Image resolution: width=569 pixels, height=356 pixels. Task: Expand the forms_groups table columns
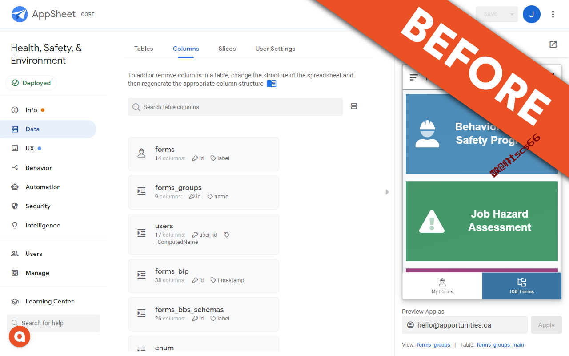click(x=204, y=192)
